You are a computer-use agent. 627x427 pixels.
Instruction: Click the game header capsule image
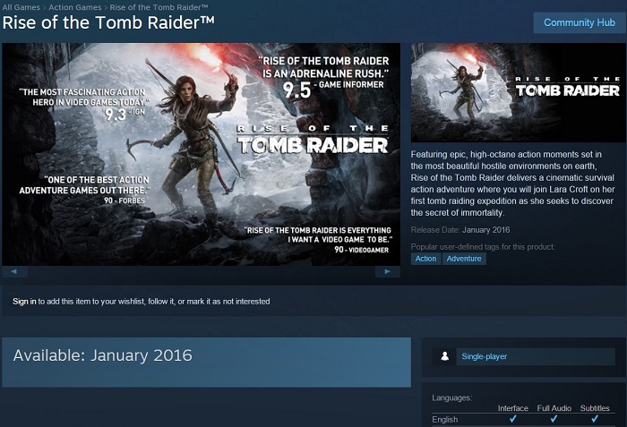click(519, 92)
